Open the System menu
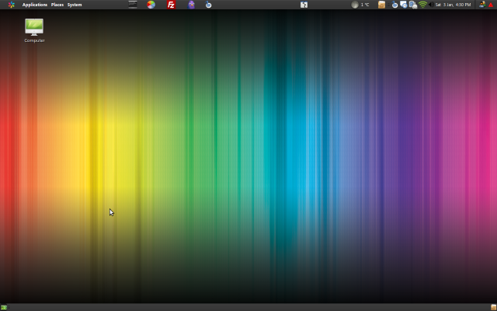 [x=75, y=5]
